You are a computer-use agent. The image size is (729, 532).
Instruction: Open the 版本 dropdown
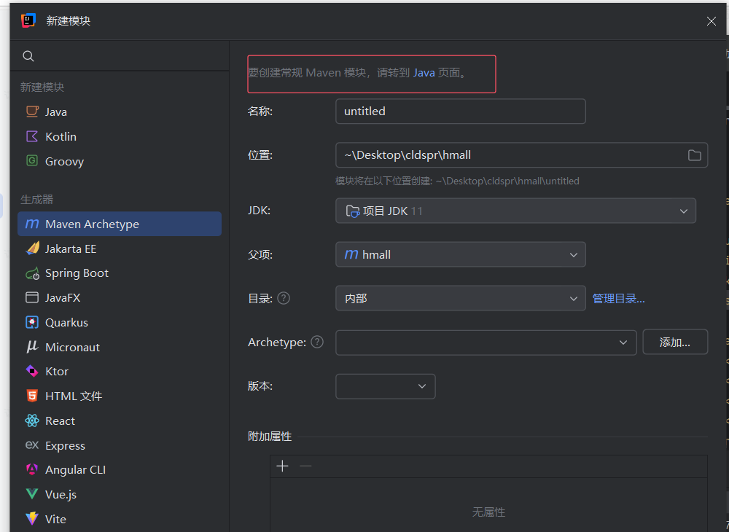click(x=386, y=386)
